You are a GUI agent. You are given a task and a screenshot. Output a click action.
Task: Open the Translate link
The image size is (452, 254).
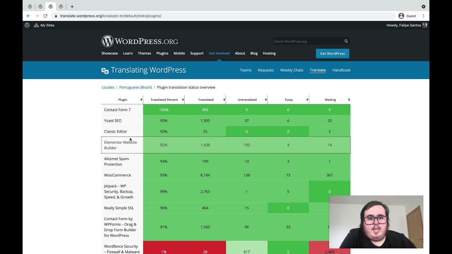point(318,70)
